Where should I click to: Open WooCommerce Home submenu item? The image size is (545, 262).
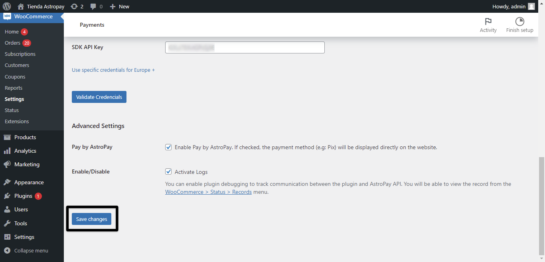click(x=12, y=32)
